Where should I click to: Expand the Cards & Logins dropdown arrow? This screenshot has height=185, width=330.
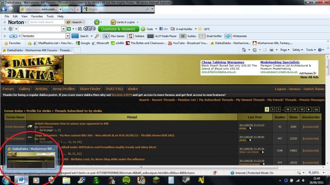[137, 22]
